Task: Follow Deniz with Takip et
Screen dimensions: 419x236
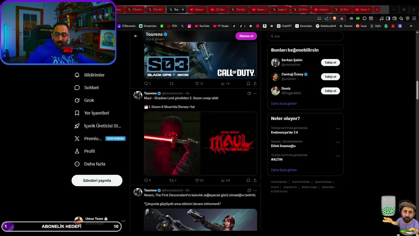Action: coord(330,91)
